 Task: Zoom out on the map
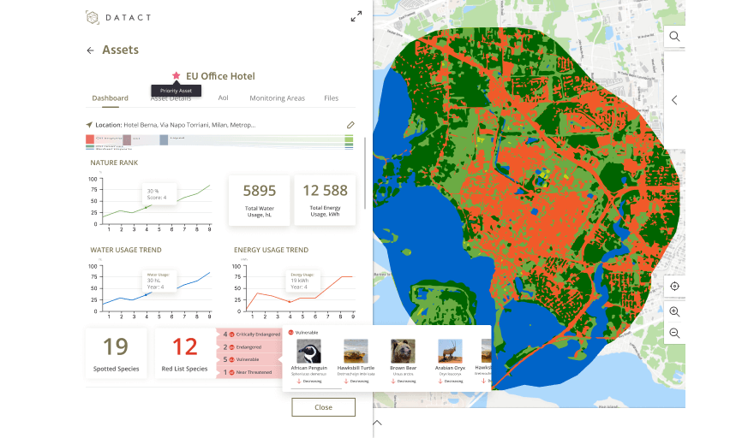(674, 333)
